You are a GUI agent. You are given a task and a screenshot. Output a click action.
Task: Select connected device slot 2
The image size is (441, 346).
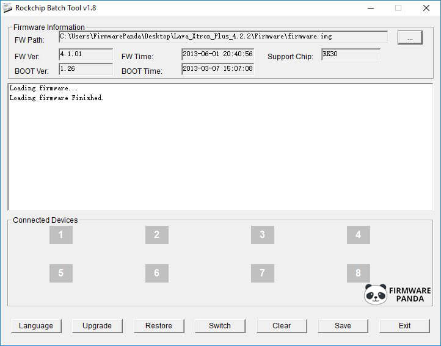pyautogui.click(x=157, y=235)
